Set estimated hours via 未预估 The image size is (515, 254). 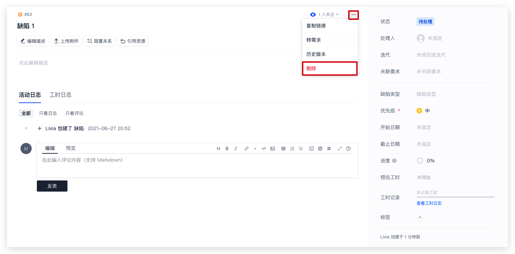[x=424, y=177]
